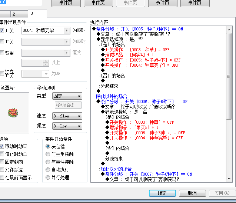Select the line 开关操作 [0006: 种子B种下] = OFF
Image resolution: width=236 pixels, height=203 pixels.
[145, 133]
